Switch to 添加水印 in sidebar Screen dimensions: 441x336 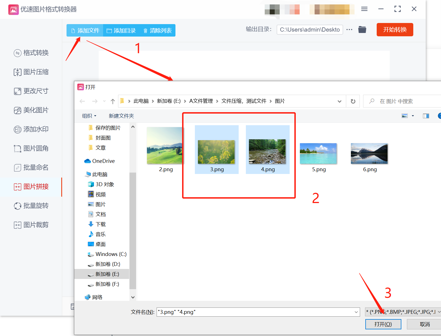click(31, 129)
